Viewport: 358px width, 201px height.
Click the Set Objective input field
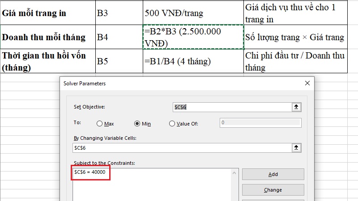click(x=232, y=107)
